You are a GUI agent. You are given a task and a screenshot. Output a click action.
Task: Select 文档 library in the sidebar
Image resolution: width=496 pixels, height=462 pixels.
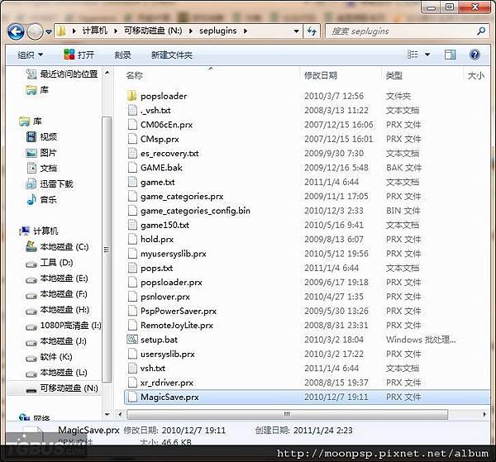tap(41, 168)
